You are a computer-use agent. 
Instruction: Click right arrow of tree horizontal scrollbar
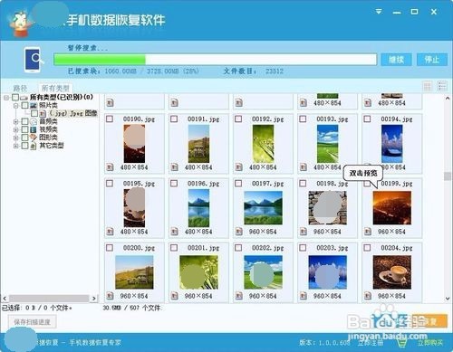pyautogui.click(x=94, y=299)
